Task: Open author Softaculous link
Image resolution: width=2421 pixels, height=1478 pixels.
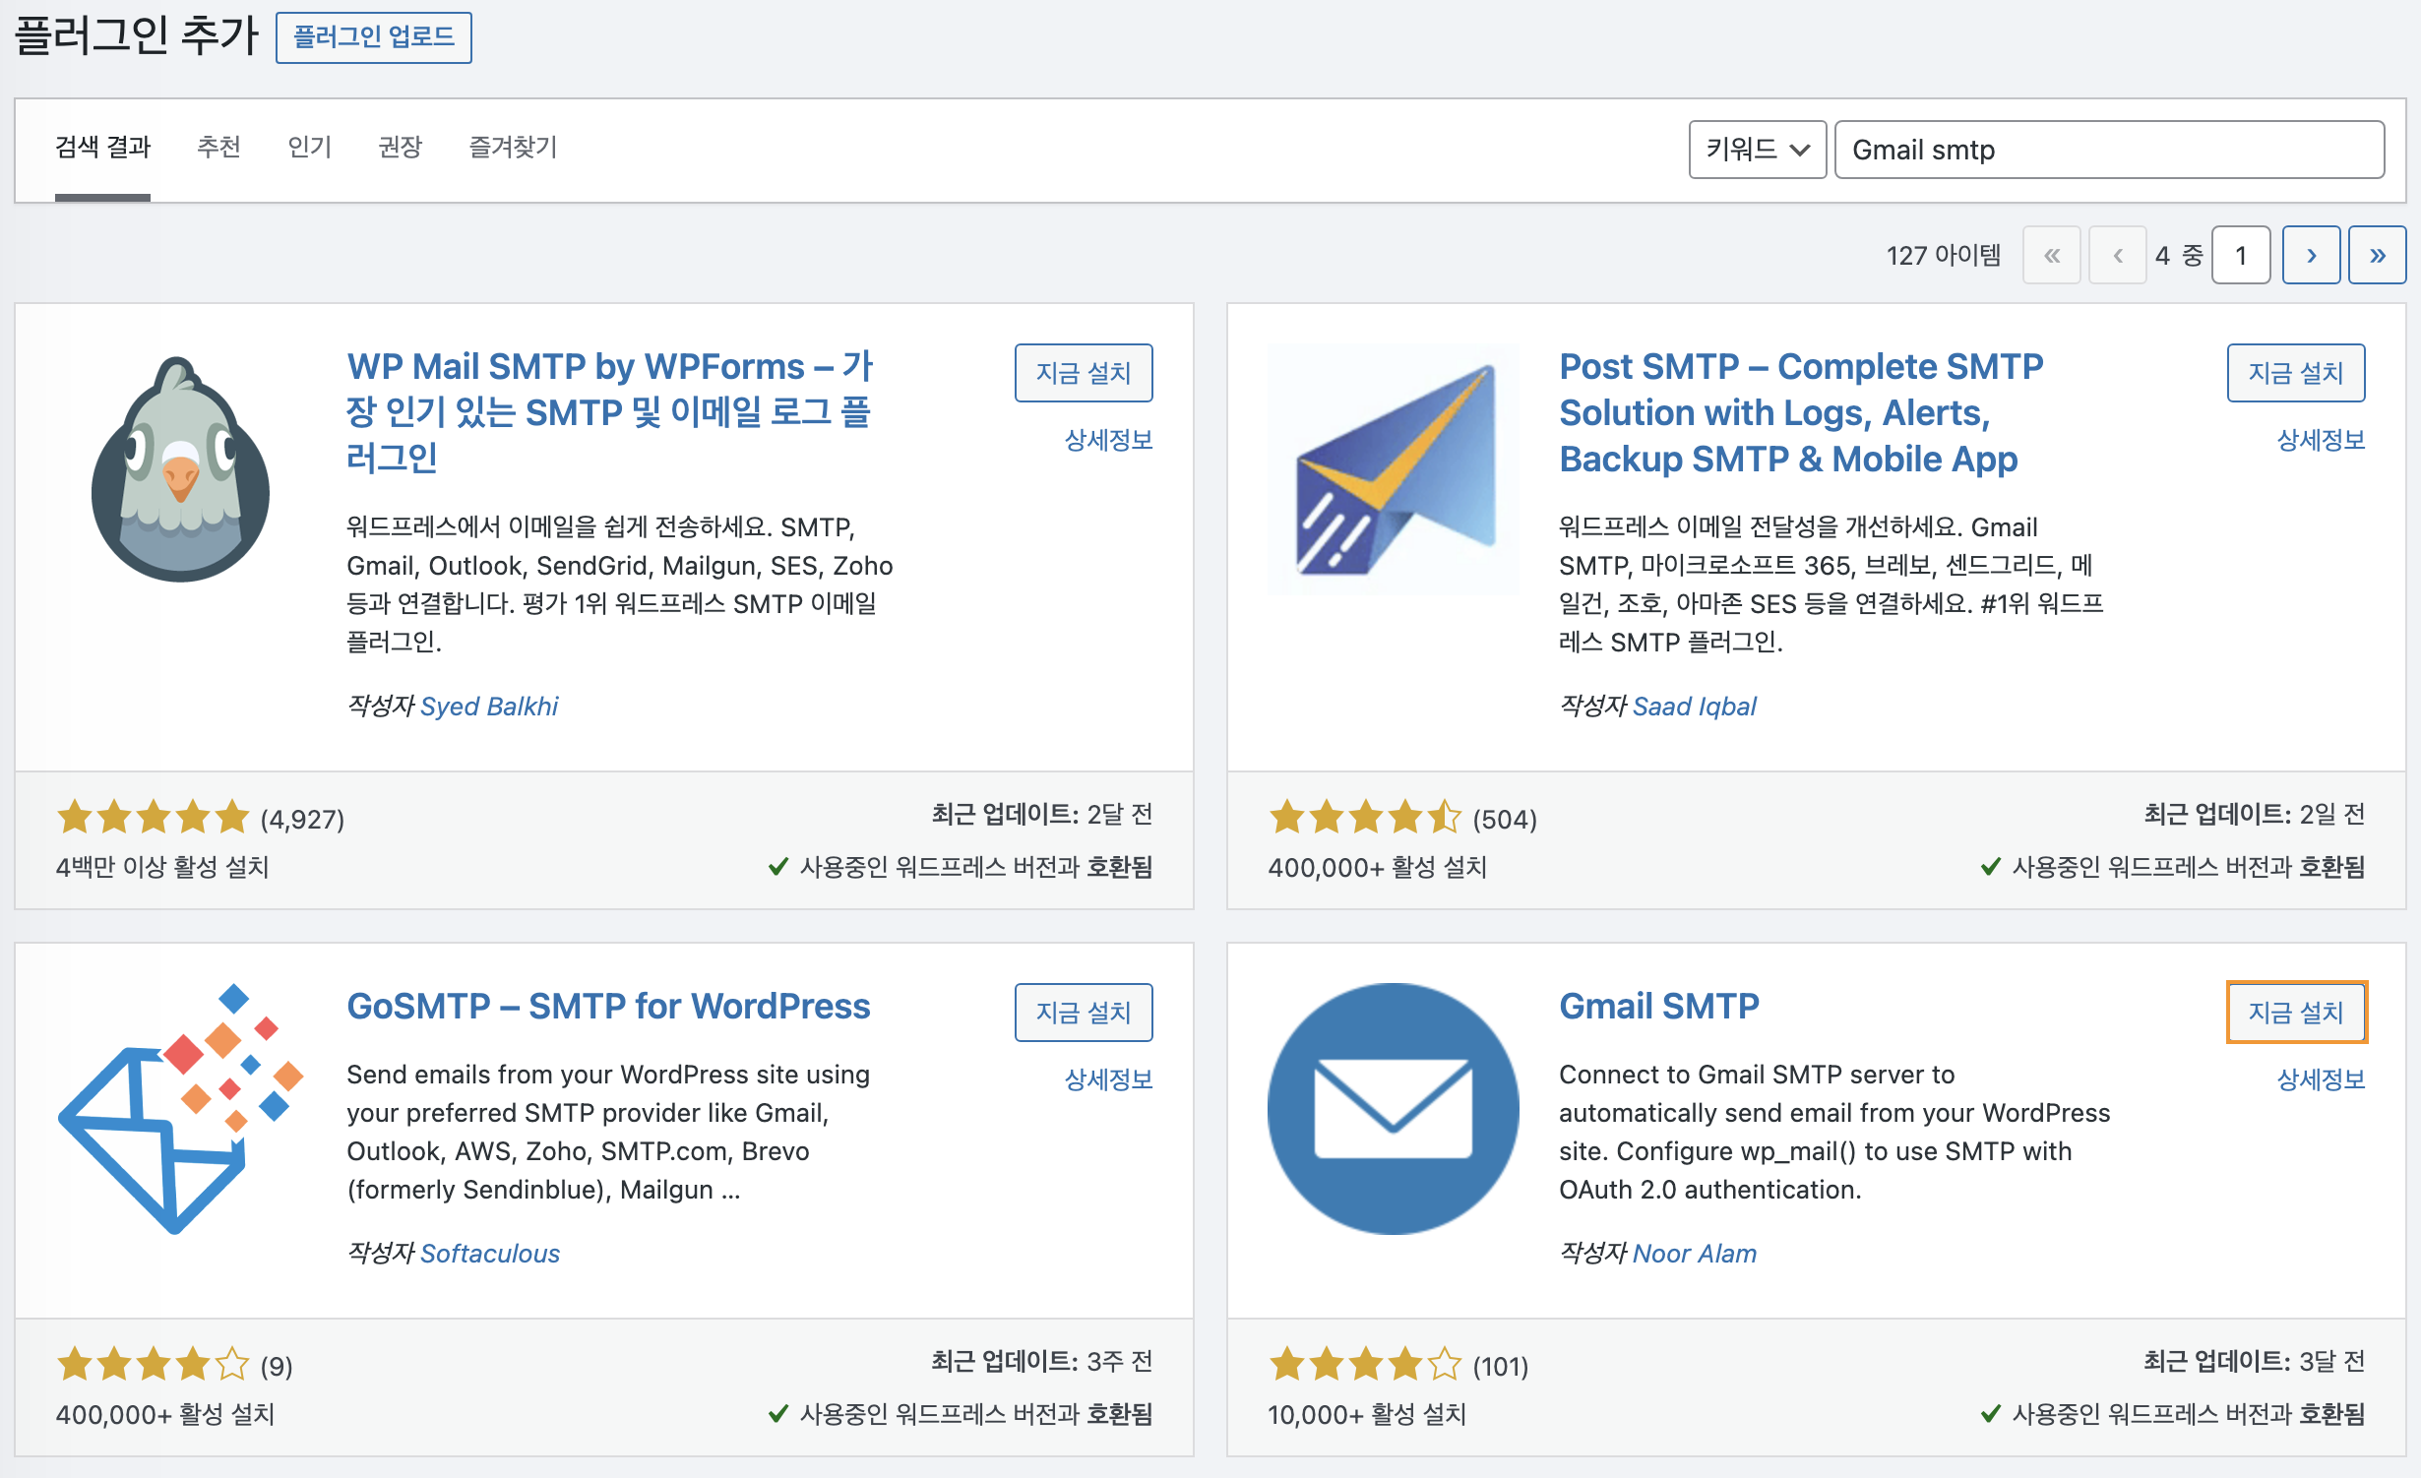Action: tap(489, 1253)
